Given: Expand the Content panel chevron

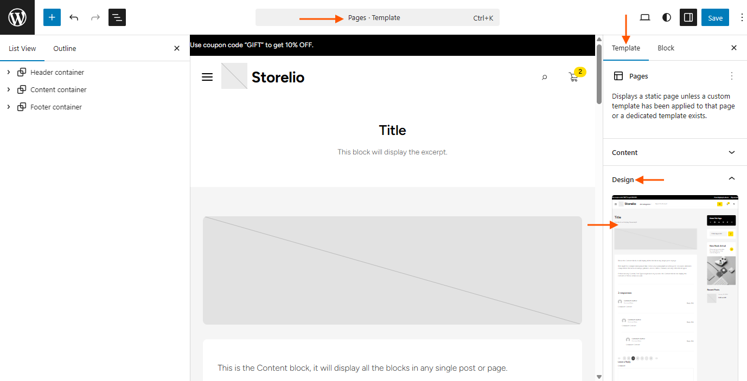Looking at the screenshot, I should (x=732, y=152).
